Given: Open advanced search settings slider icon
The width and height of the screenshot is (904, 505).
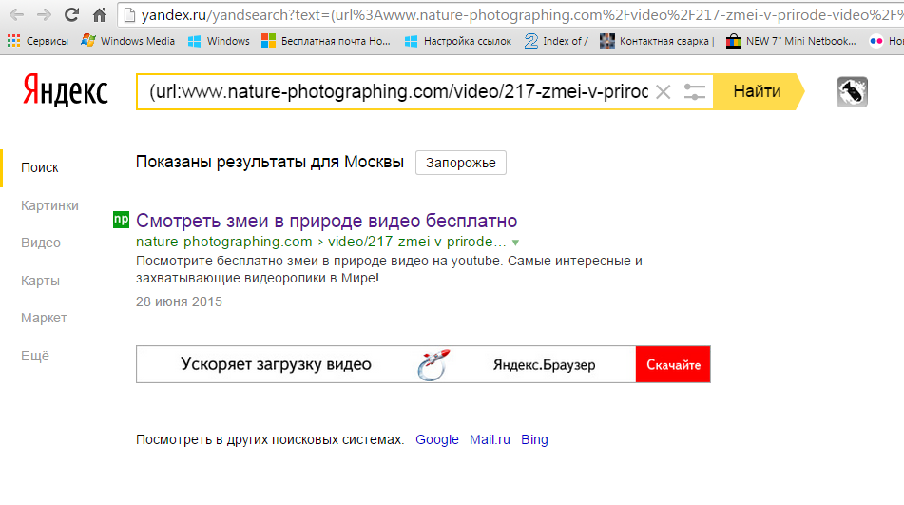Looking at the screenshot, I should [x=694, y=91].
